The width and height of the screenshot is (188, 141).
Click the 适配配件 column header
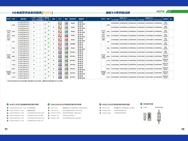pos(81,19)
